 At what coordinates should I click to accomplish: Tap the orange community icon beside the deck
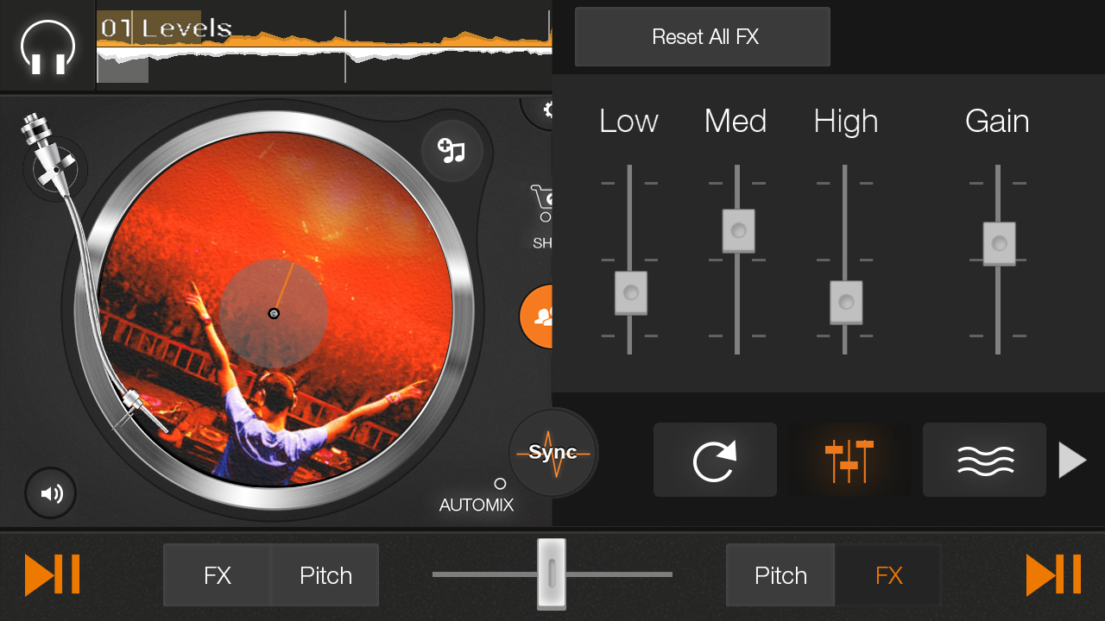tap(544, 316)
